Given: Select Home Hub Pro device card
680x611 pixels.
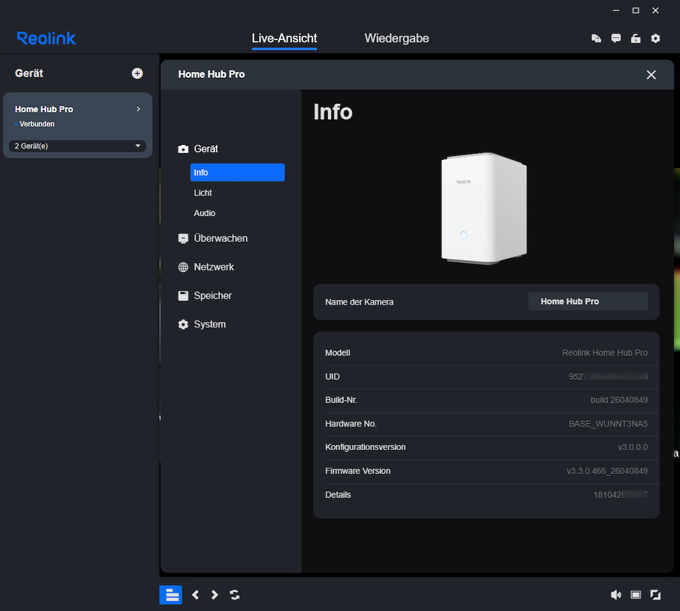Looking at the screenshot, I should pos(77,125).
